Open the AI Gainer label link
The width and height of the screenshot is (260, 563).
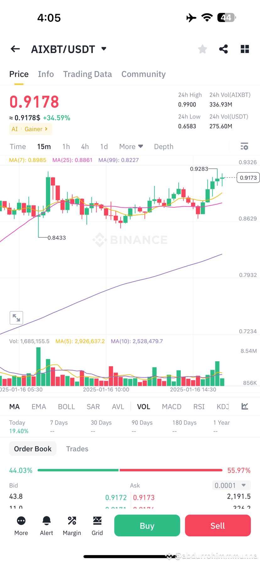point(30,129)
